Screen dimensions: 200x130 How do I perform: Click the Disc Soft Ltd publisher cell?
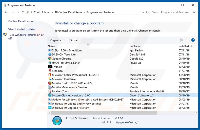pyautogui.click(x=137, y=54)
